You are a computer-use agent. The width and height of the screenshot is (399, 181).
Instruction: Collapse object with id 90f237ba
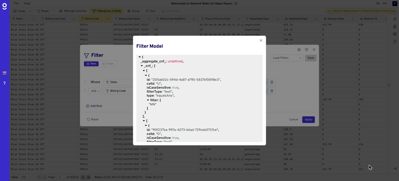[146, 126]
